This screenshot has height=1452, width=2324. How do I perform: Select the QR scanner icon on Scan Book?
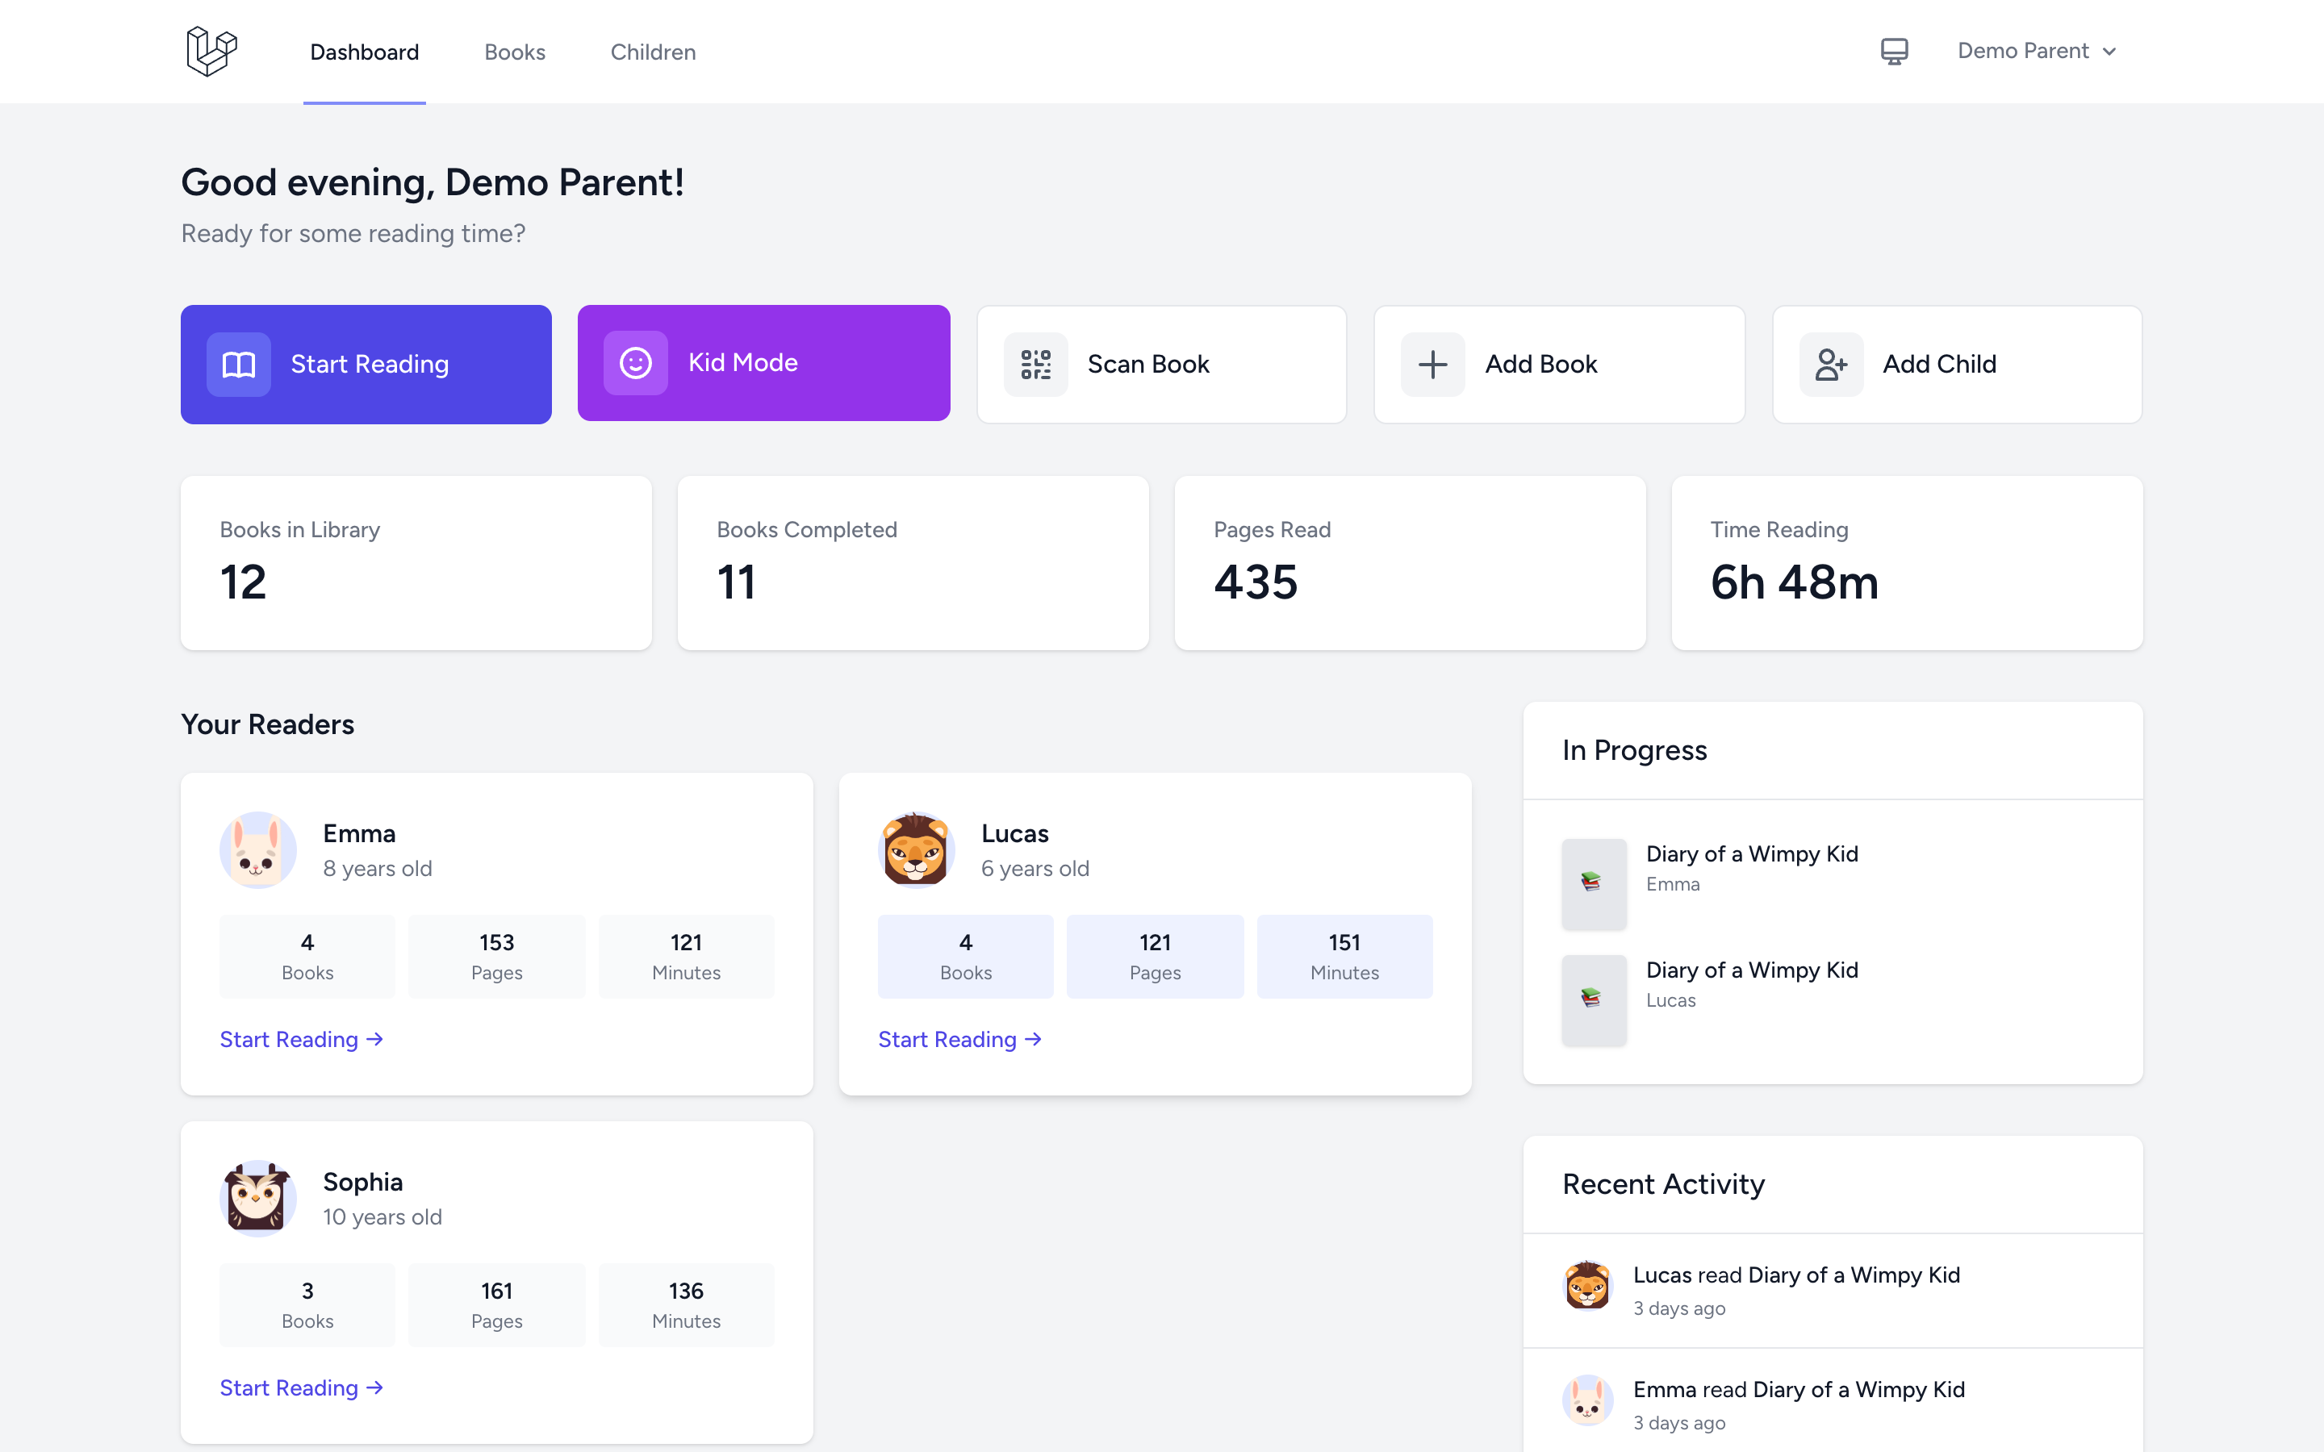pyautogui.click(x=1037, y=364)
